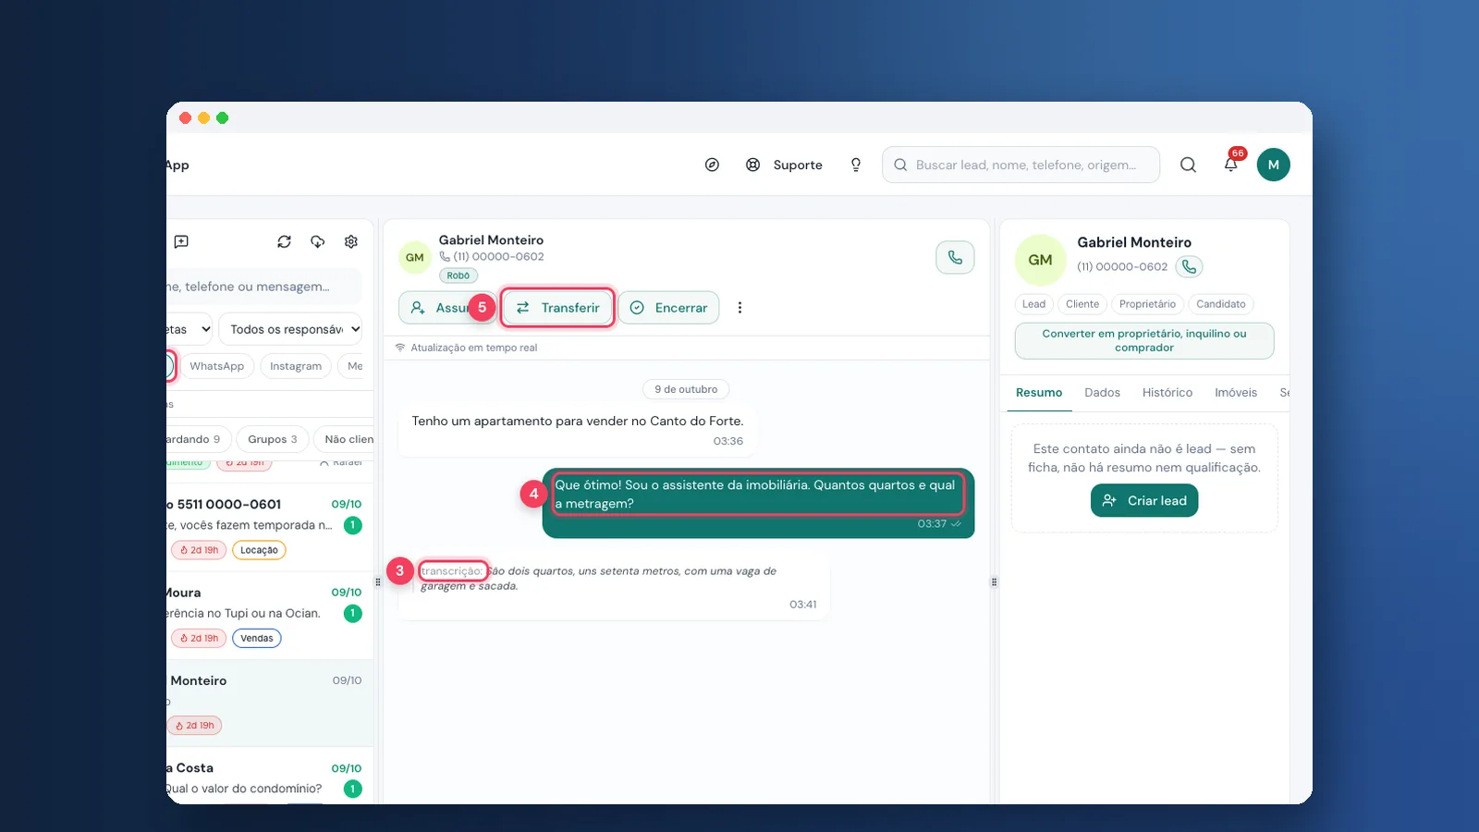Image resolution: width=1479 pixels, height=832 pixels.
Task: Switch to the Imóveis tab
Action: click(1236, 393)
